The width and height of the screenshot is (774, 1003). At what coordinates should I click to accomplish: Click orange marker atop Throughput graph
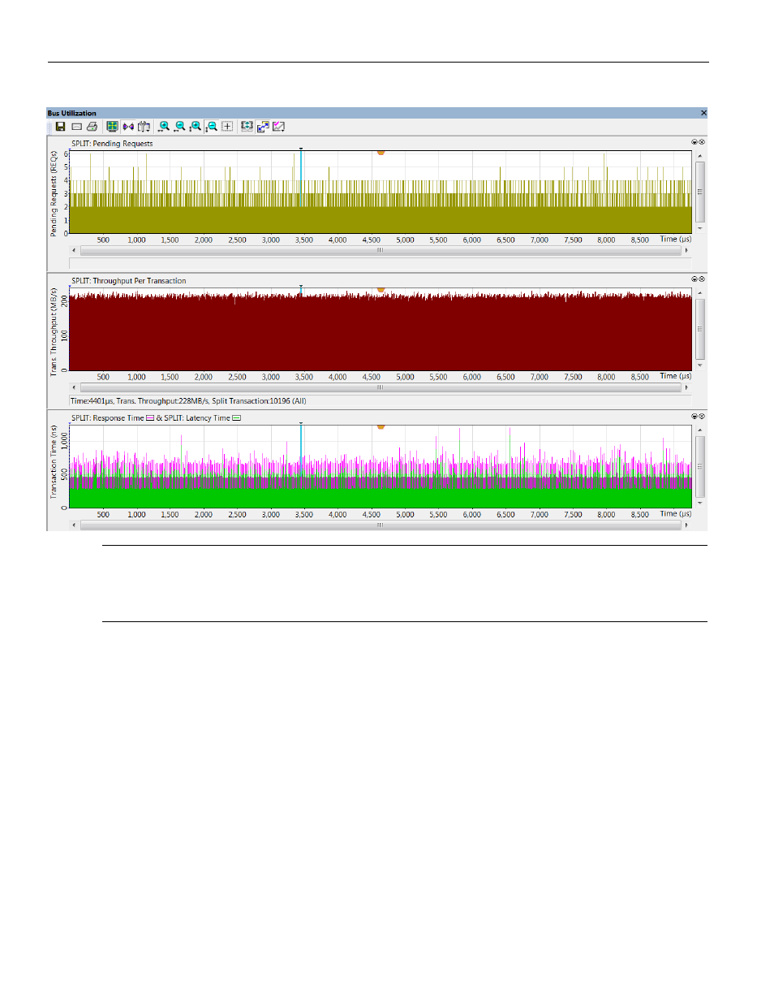tap(381, 289)
